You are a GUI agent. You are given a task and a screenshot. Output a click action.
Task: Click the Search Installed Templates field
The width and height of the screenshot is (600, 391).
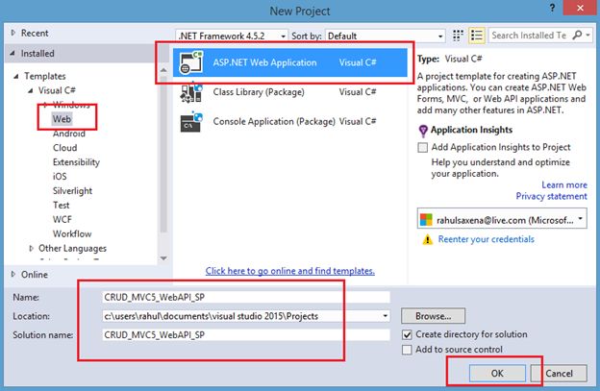click(x=530, y=36)
